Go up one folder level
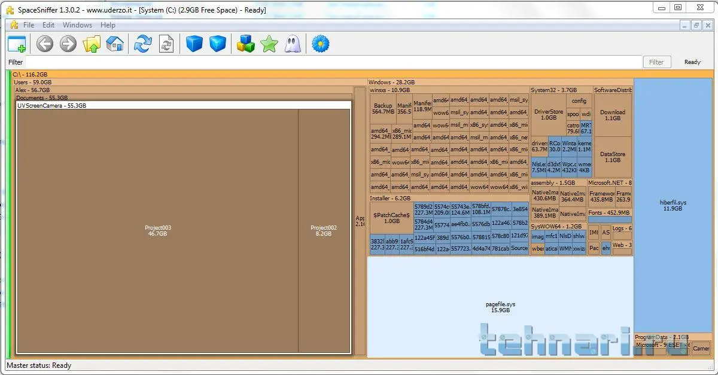The height and width of the screenshot is (375, 718). [92, 44]
